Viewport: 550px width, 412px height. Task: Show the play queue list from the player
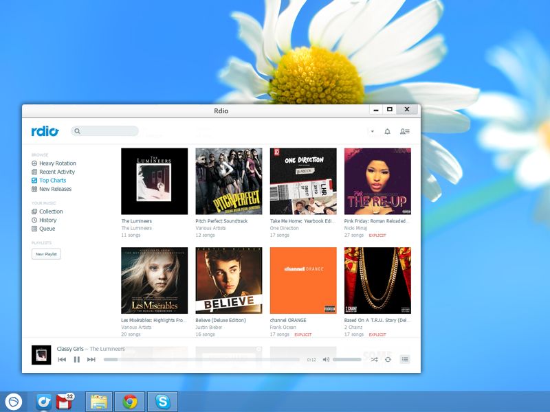(x=405, y=359)
